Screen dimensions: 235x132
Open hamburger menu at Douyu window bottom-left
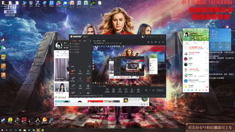56,104
